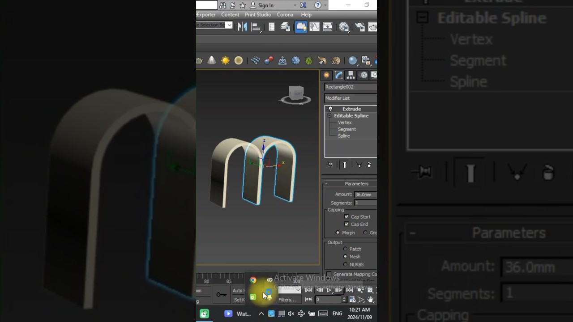Select the Align tool
The height and width of the screenshot is (322, 573).
point(256,27)
